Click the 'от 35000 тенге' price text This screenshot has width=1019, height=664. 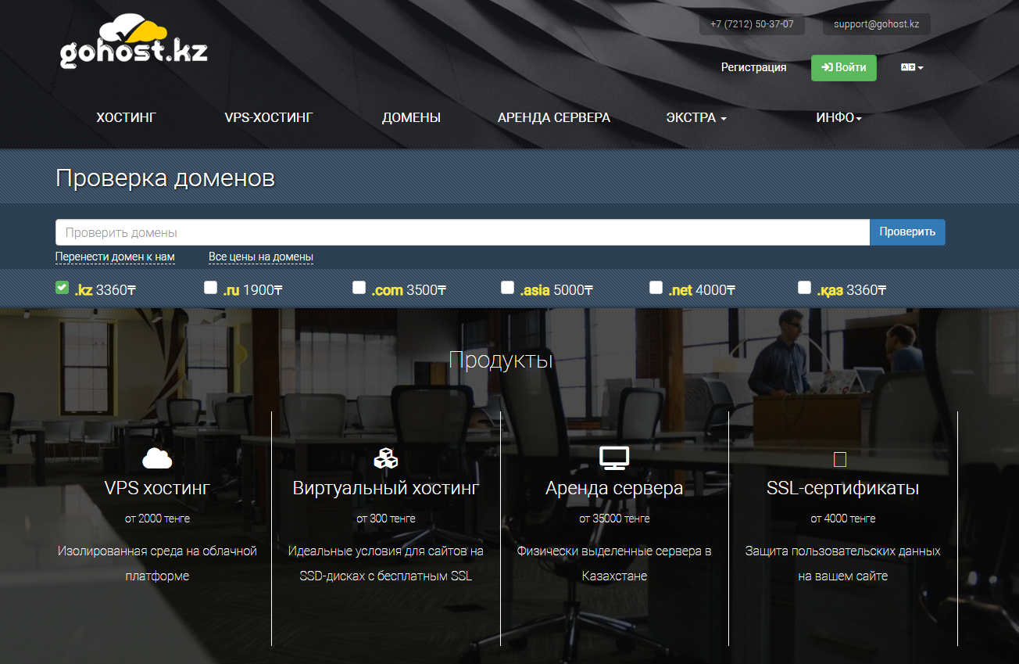[x=614, y=519]
